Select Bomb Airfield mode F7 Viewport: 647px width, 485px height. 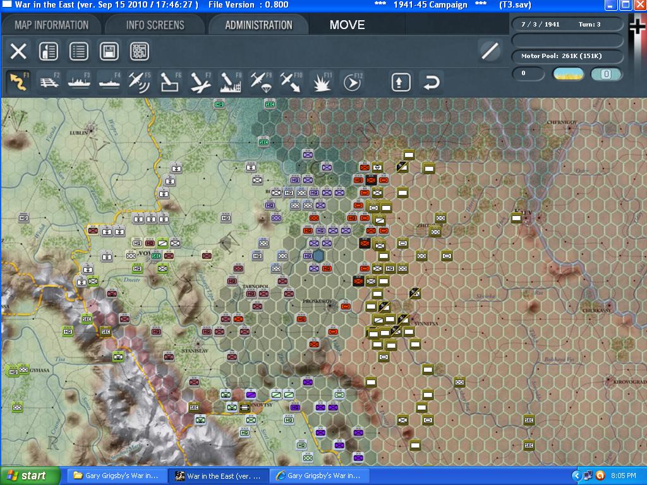200,81
